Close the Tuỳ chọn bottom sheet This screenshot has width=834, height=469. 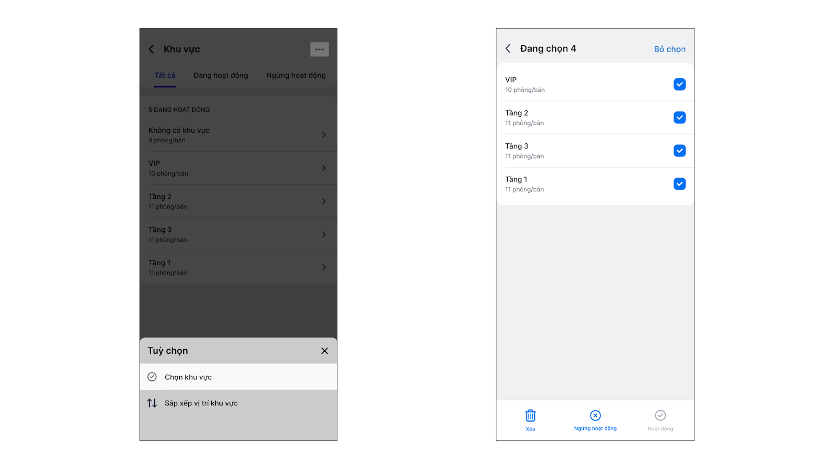click(x=324, y=351)
